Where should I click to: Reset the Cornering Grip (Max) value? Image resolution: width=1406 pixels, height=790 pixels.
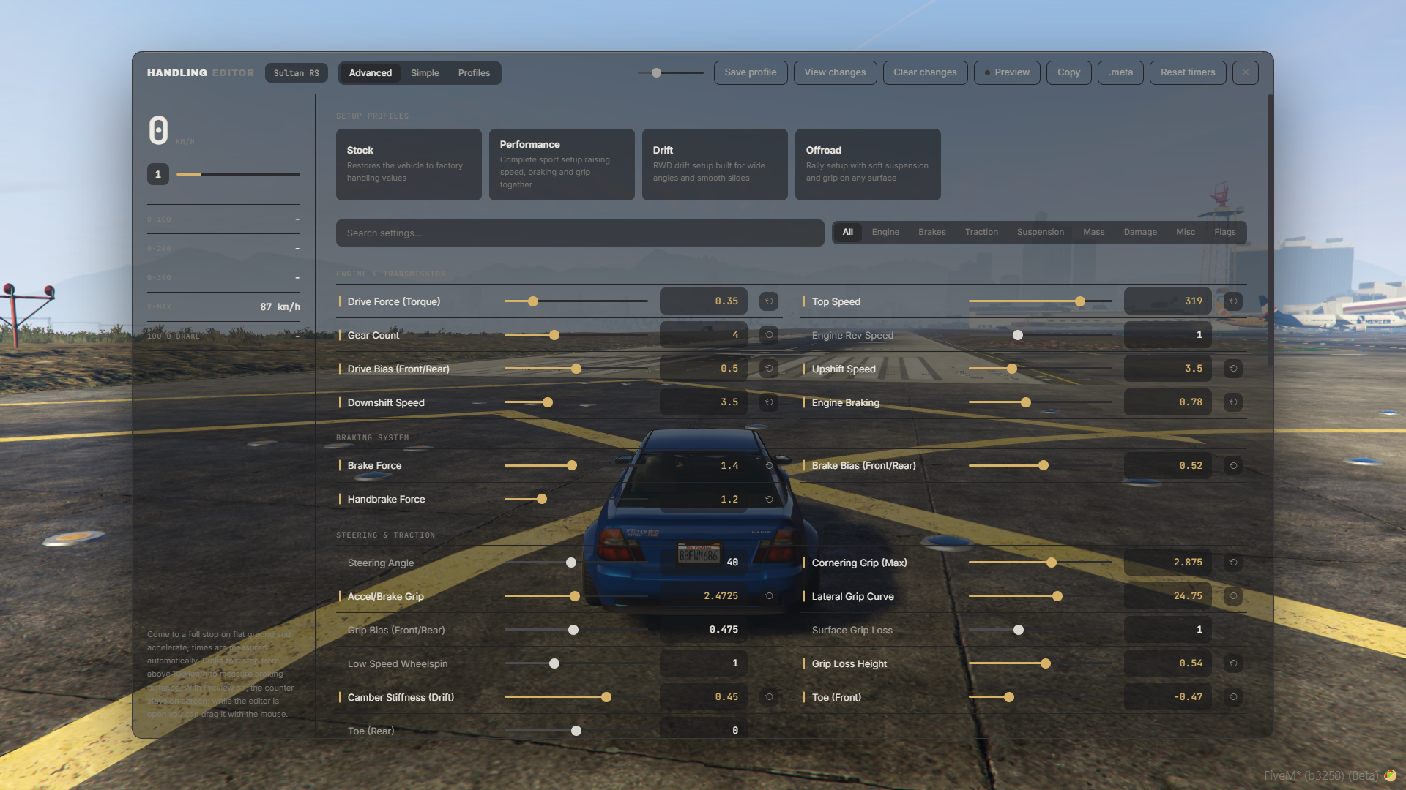point(1233,562)
